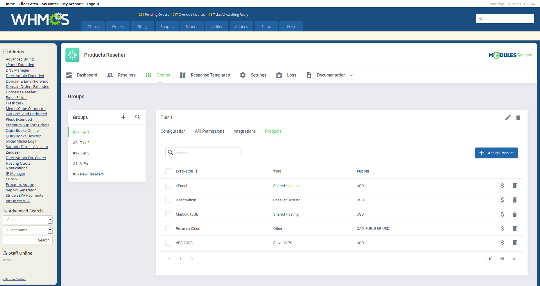Check the Mailbox 10GB product checkbox
Image resolution: width=540 pixels, height=286 pixels.
168,214
